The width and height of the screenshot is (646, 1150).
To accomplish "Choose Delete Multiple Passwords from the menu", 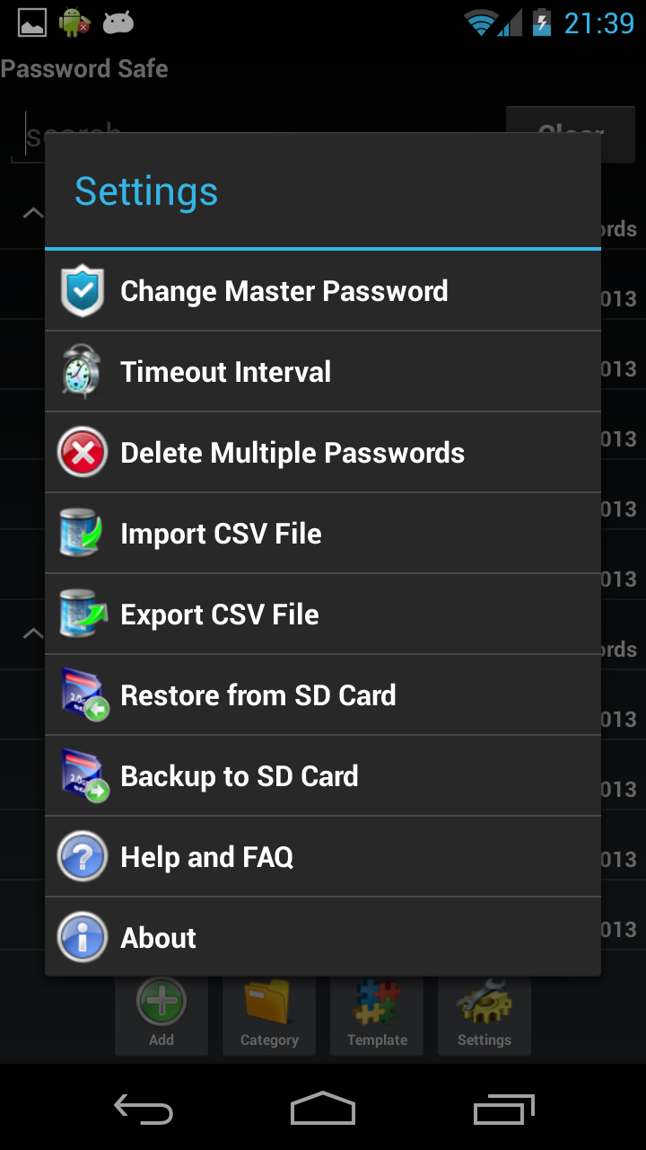I will point(292,452).
